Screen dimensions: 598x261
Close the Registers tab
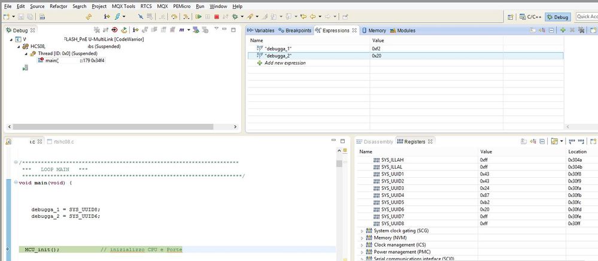[430, 141]
